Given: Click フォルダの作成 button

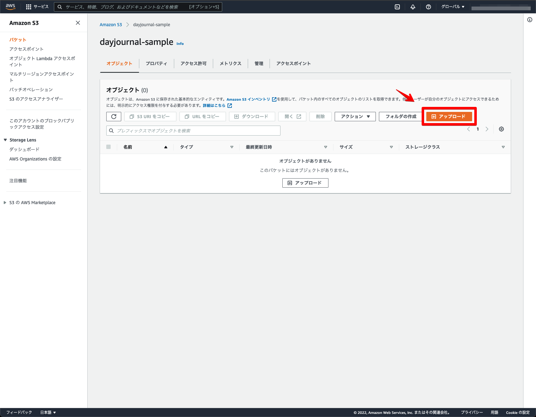Looking at the screenshot, I should (x=401, y=117).
